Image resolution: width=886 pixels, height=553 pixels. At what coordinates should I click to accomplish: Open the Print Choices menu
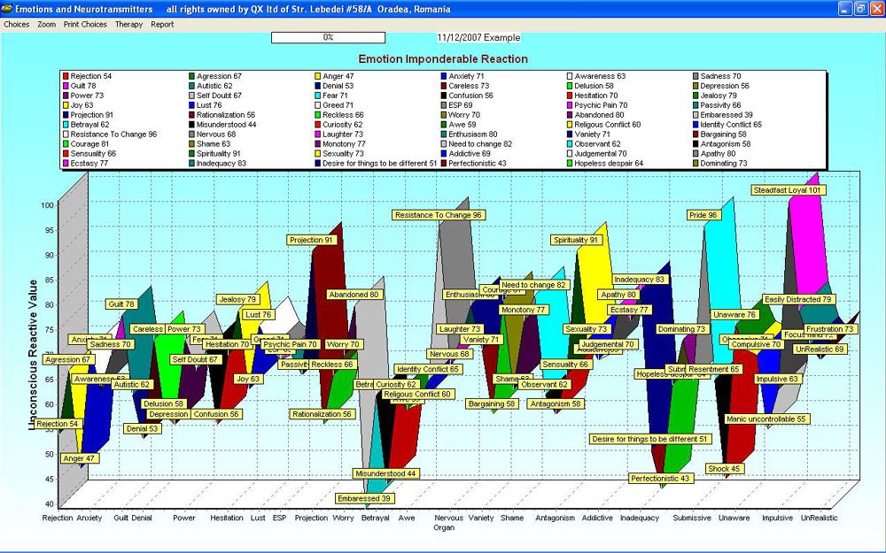coord(85,25)
